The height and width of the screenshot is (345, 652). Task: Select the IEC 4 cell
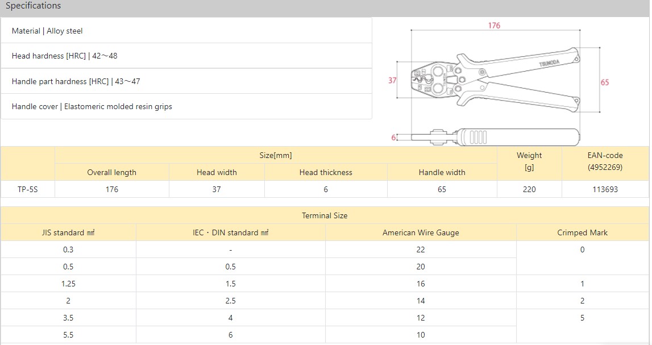[x=231, y=318]
